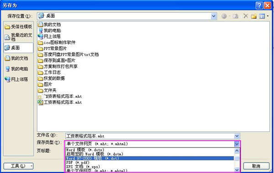Open 网上邻居 in the file list

click(49, 37)
